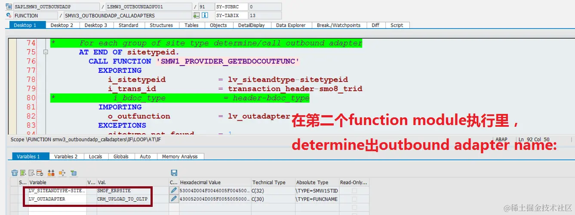
Task: Select the Memory Analysis tab
Action: [x=180, y=157]
